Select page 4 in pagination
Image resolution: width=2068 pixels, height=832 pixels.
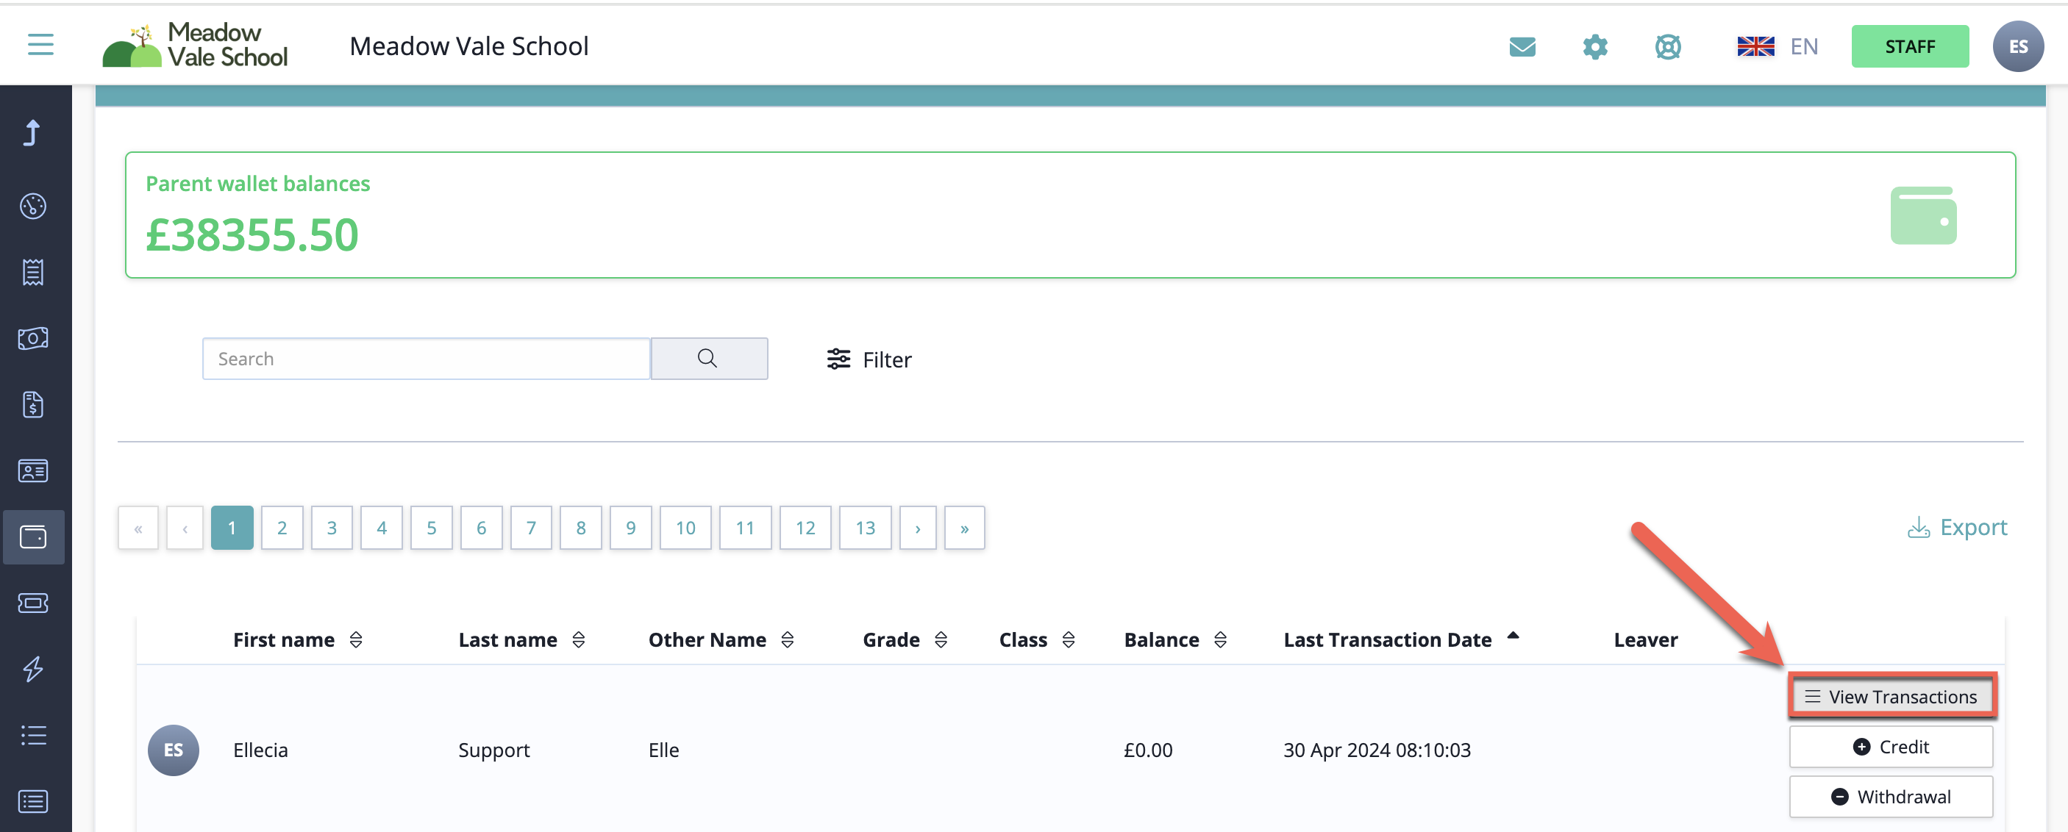[x=382, y=528]
